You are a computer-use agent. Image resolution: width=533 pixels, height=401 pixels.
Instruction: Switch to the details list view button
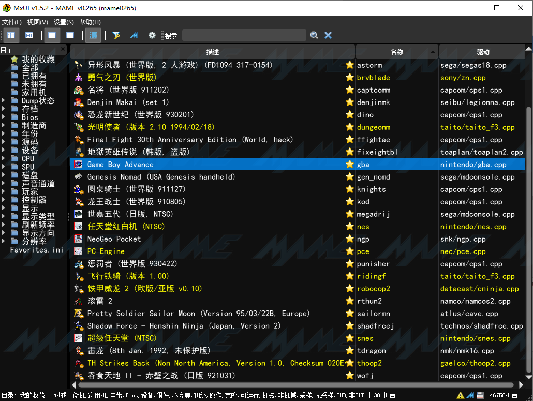click(x=52, y=35)
